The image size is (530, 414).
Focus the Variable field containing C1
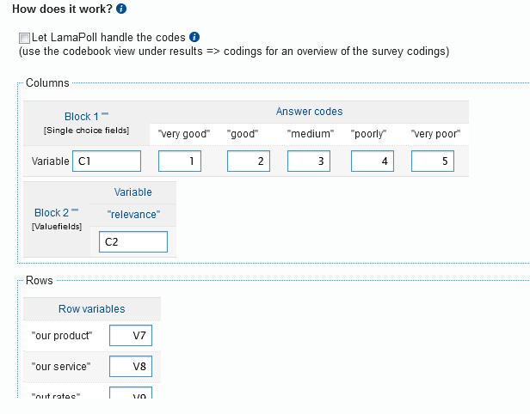pos(107,161)
